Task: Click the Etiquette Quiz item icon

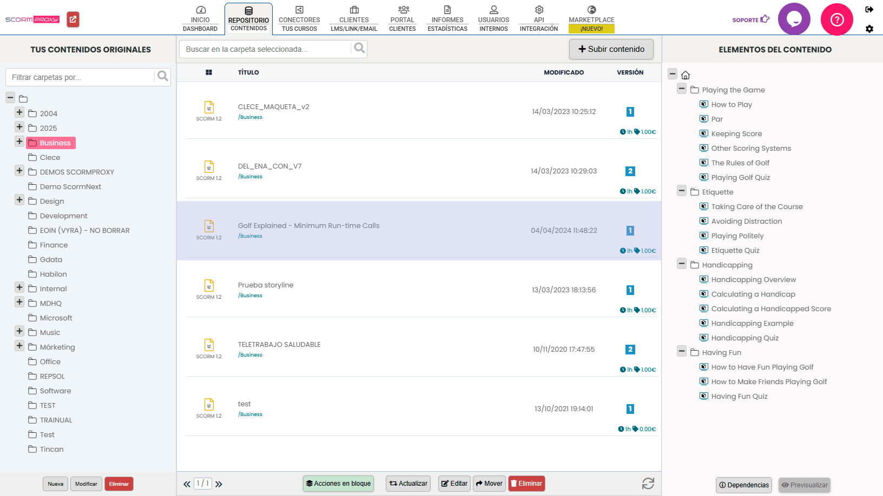Action: click(704, 250)
